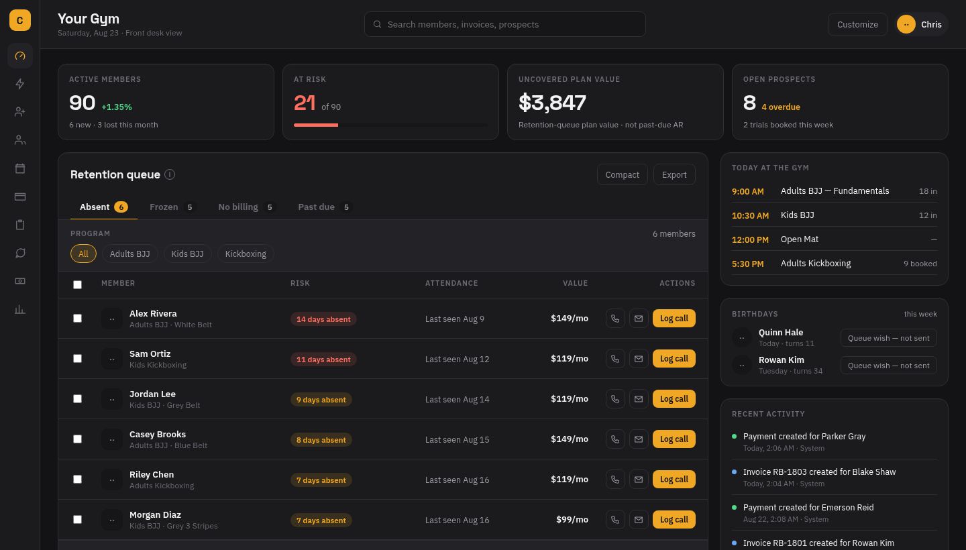This screenshot has width=966, height=550.
Task: Switch to the Past due tab
Action: (325, 207)
